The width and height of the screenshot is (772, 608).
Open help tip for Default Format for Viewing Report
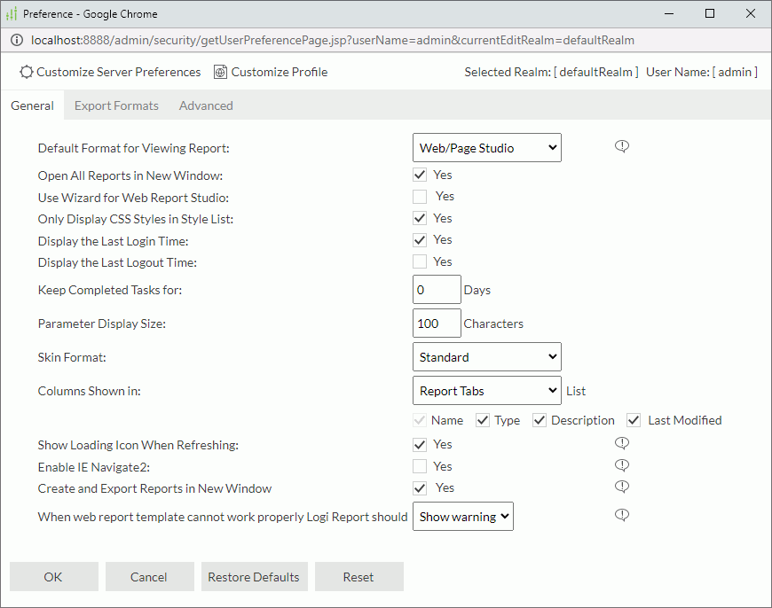tap(621, 145)
